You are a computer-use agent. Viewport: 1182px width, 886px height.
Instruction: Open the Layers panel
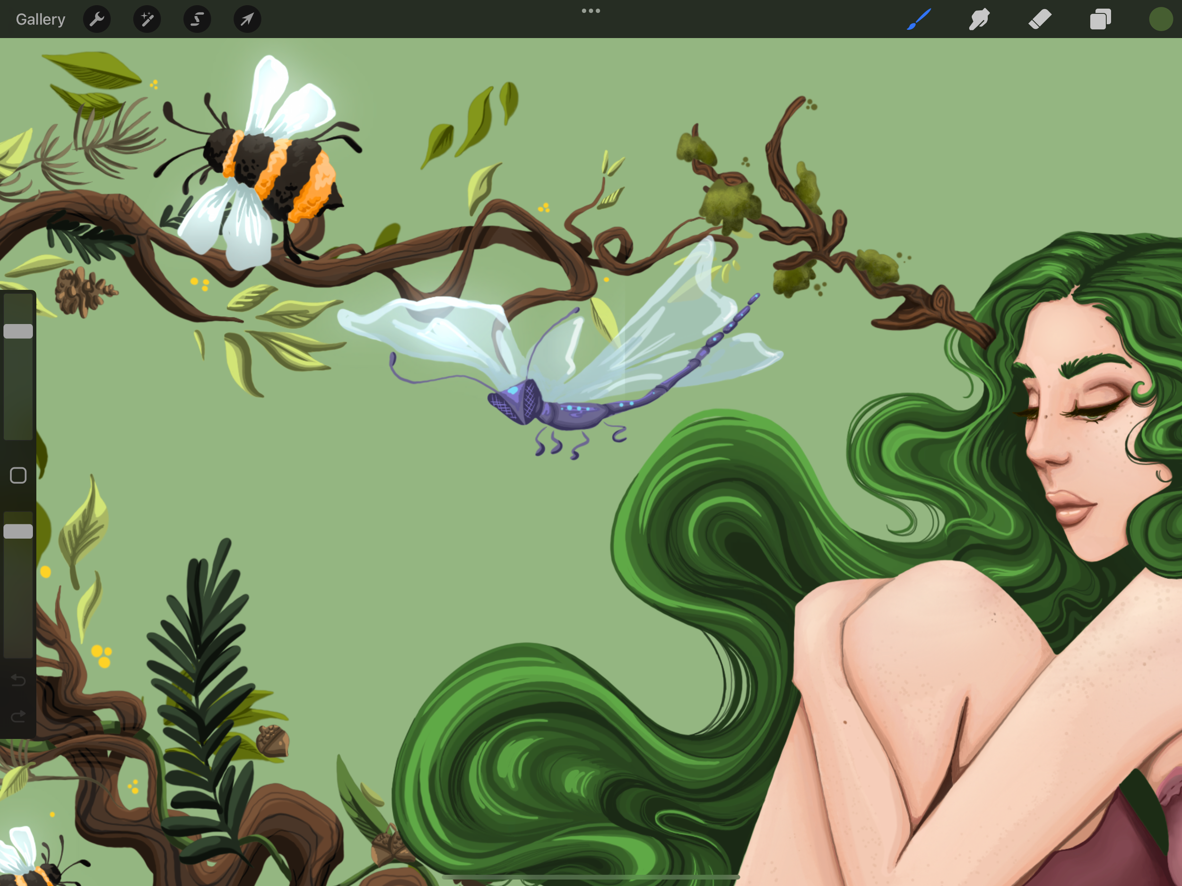point(1100,19)
